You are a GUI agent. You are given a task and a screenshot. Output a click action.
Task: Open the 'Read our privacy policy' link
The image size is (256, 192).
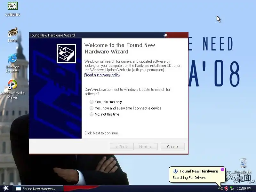click(102, 75)
